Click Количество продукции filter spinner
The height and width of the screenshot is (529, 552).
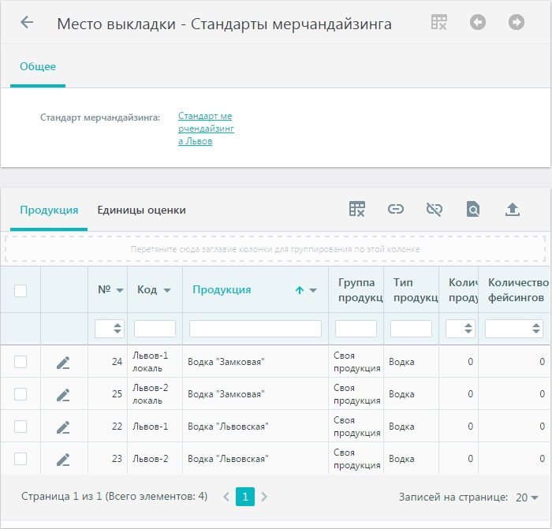click(468, 329)
